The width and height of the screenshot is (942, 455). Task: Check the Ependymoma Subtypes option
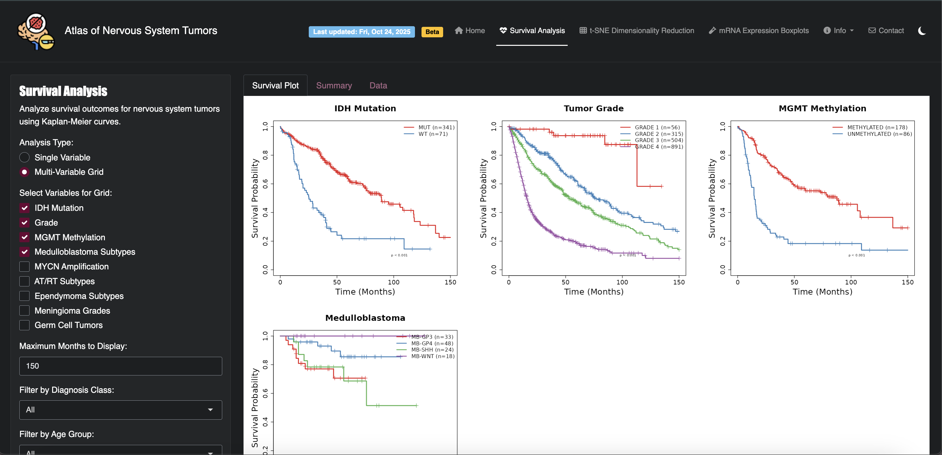[x=24, y=296]
